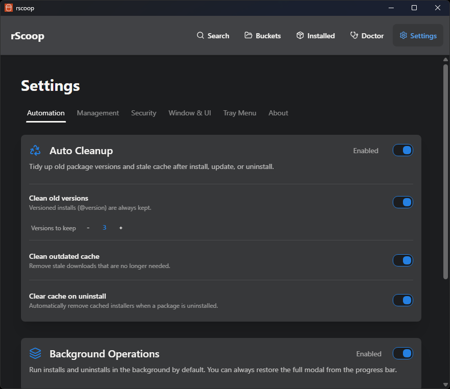
Task: Open the About tab
Action: (x=278, y=113)
